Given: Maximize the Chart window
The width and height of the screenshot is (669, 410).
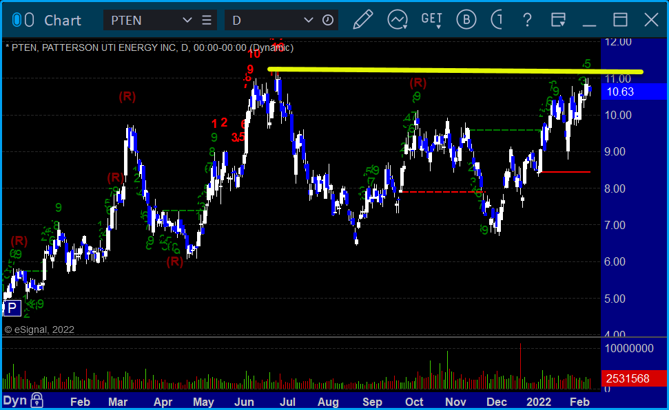Looking at the screenshot, I should coord(620,19).
